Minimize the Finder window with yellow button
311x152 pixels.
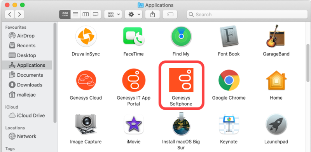(15, 5)
